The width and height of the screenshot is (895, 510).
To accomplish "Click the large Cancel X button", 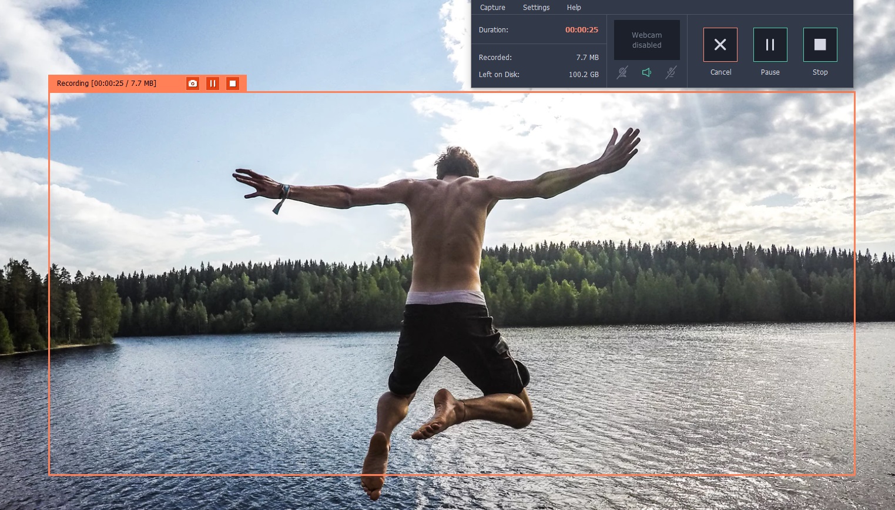I will click(x=720, y=45).
